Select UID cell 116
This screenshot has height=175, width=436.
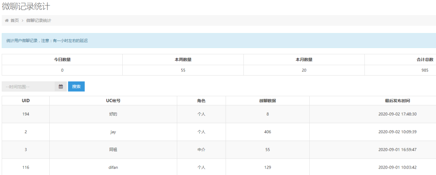[25, 167]
